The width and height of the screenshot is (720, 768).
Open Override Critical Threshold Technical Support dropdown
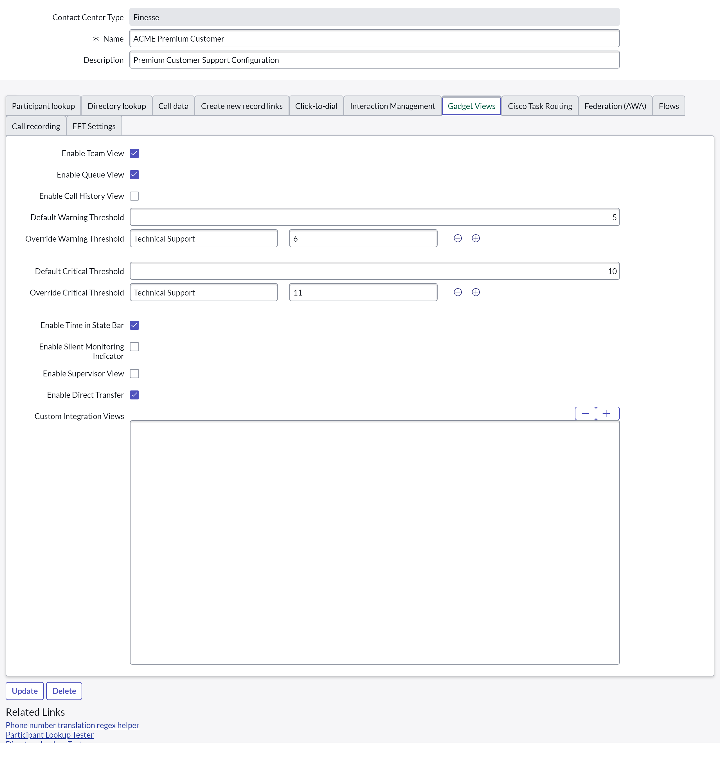pyautogui.click(x=204, y=293)
